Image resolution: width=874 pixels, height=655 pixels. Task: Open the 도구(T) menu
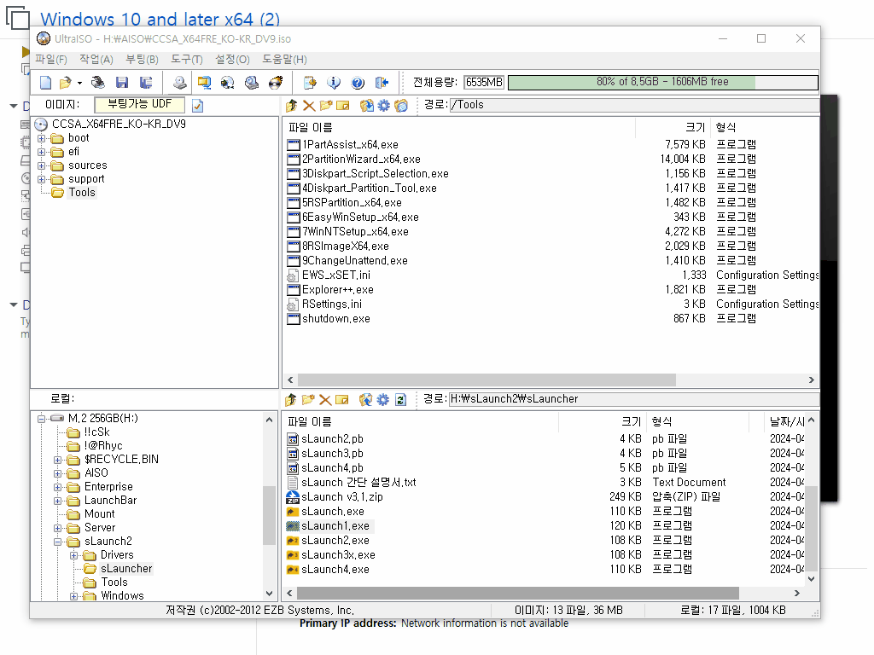coord(187,60)
